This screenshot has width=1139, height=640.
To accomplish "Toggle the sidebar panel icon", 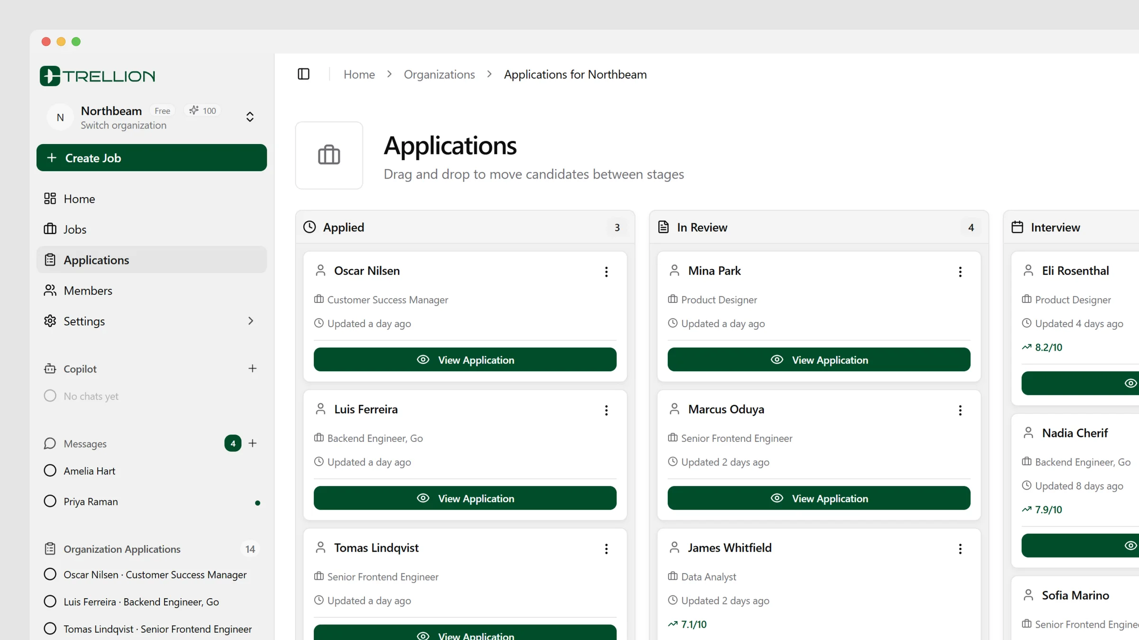I will tap(303, 74).
